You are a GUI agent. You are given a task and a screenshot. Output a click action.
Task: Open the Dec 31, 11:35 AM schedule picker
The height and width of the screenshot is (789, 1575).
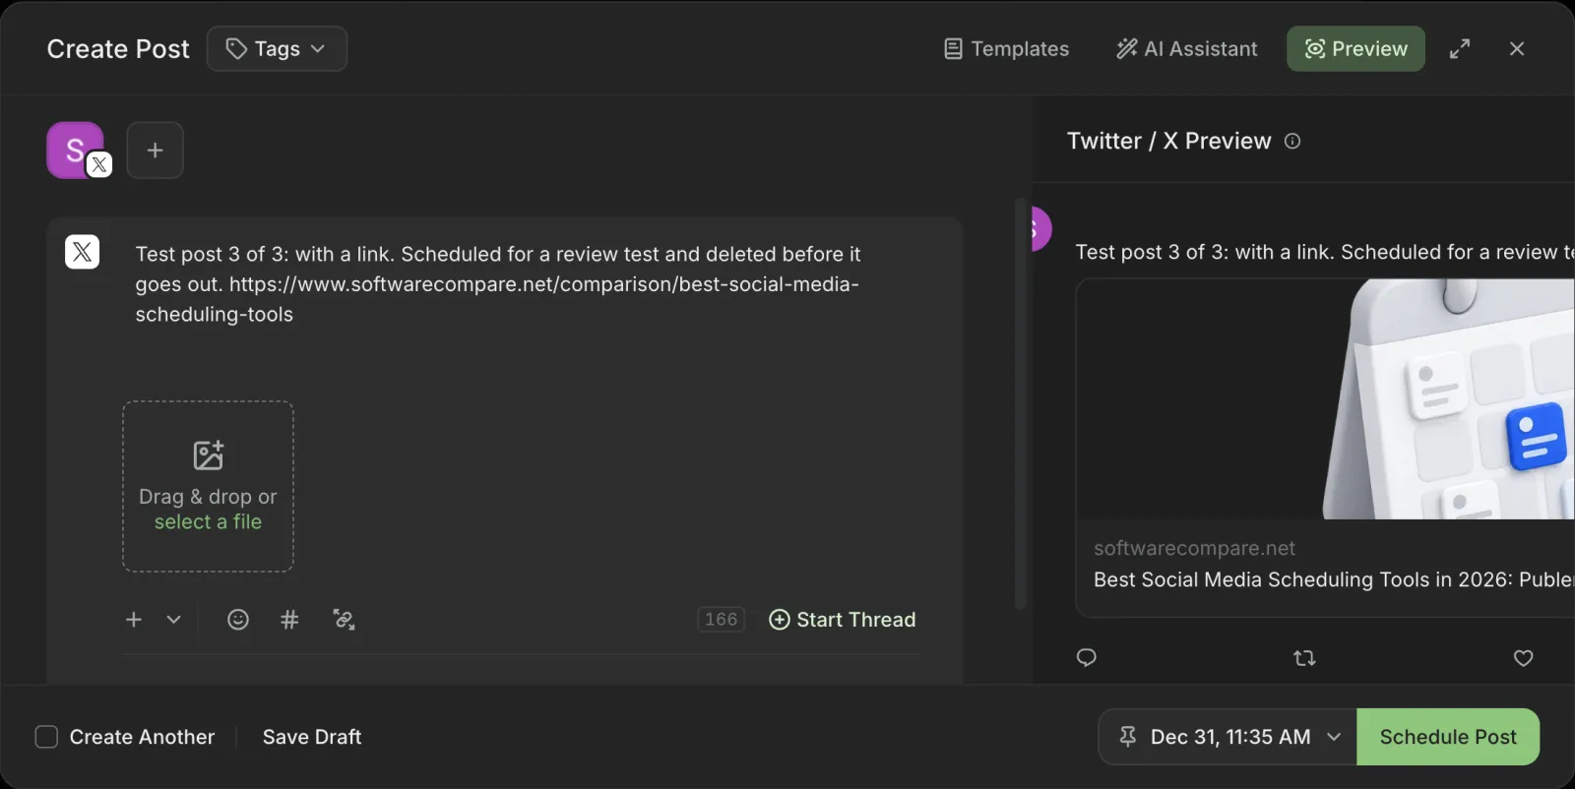[x=1228, y=737]
